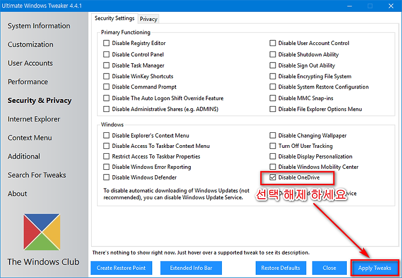Go to User Accounts section
This screenshot has height=278, width=402.
30,63
